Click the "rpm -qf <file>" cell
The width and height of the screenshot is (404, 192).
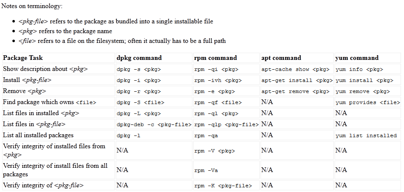[218, 102]
